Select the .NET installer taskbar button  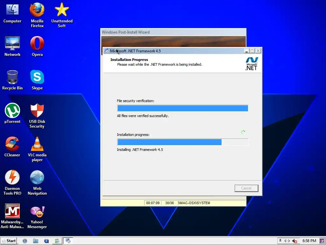(68, 241)
